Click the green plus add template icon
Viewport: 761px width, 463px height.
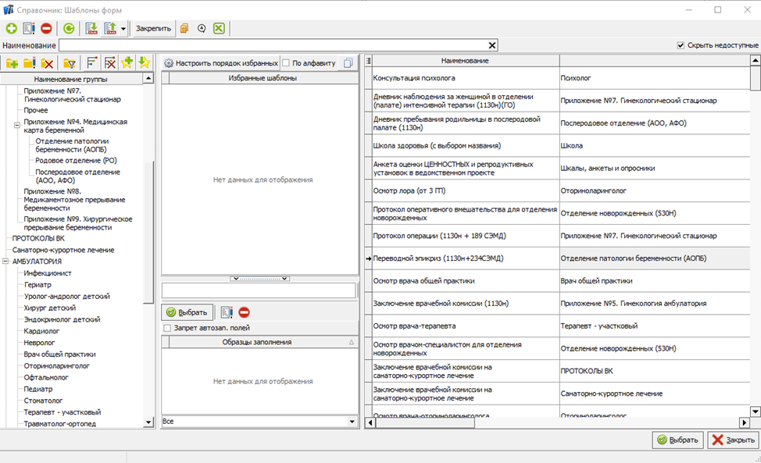pos(11,29)
